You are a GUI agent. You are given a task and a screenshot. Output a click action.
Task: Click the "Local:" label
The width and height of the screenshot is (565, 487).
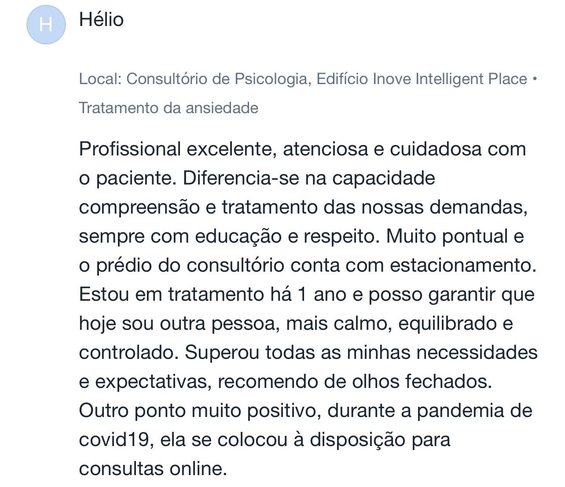coord(100,79)
